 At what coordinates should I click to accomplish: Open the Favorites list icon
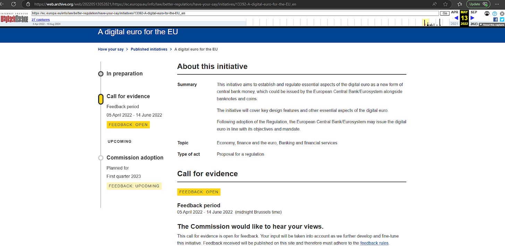point(460,4)
